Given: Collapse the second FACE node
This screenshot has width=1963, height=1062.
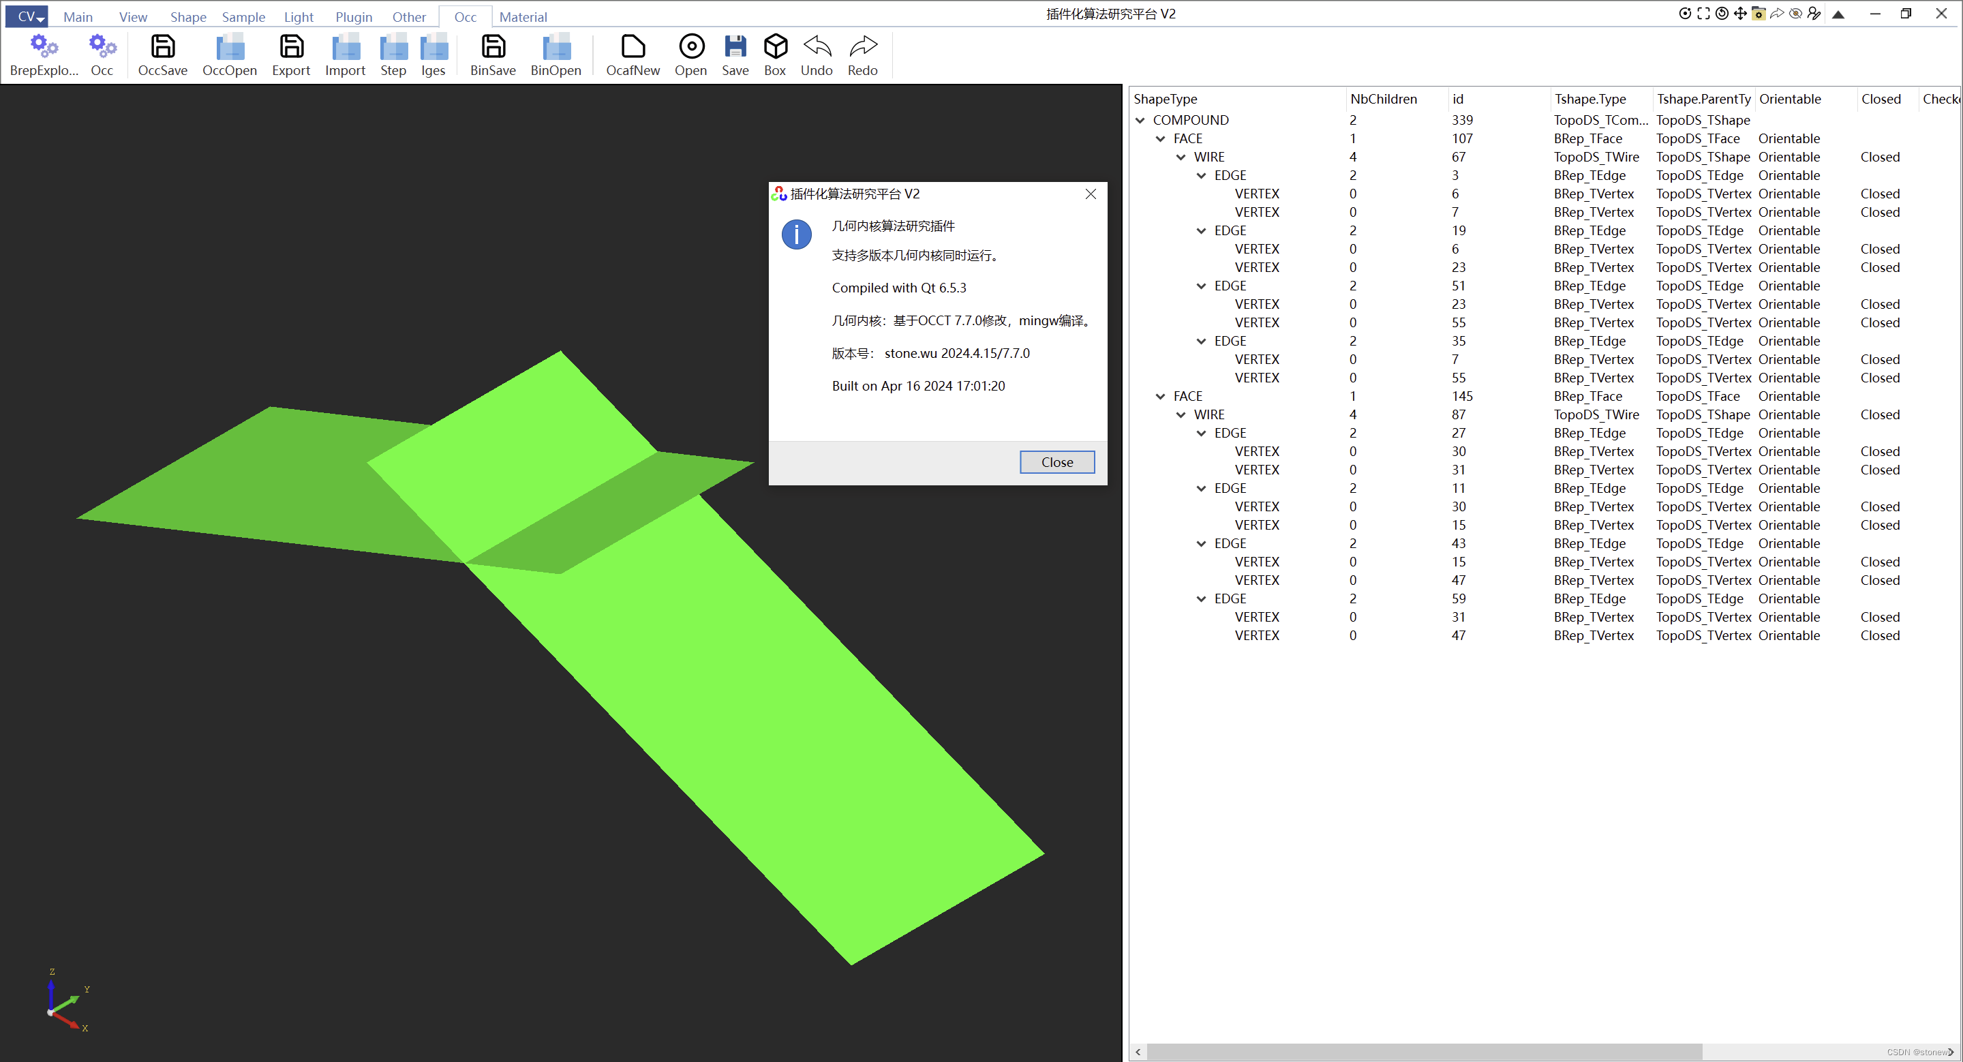Looking at the screenshot, I should coord(1160,395).
